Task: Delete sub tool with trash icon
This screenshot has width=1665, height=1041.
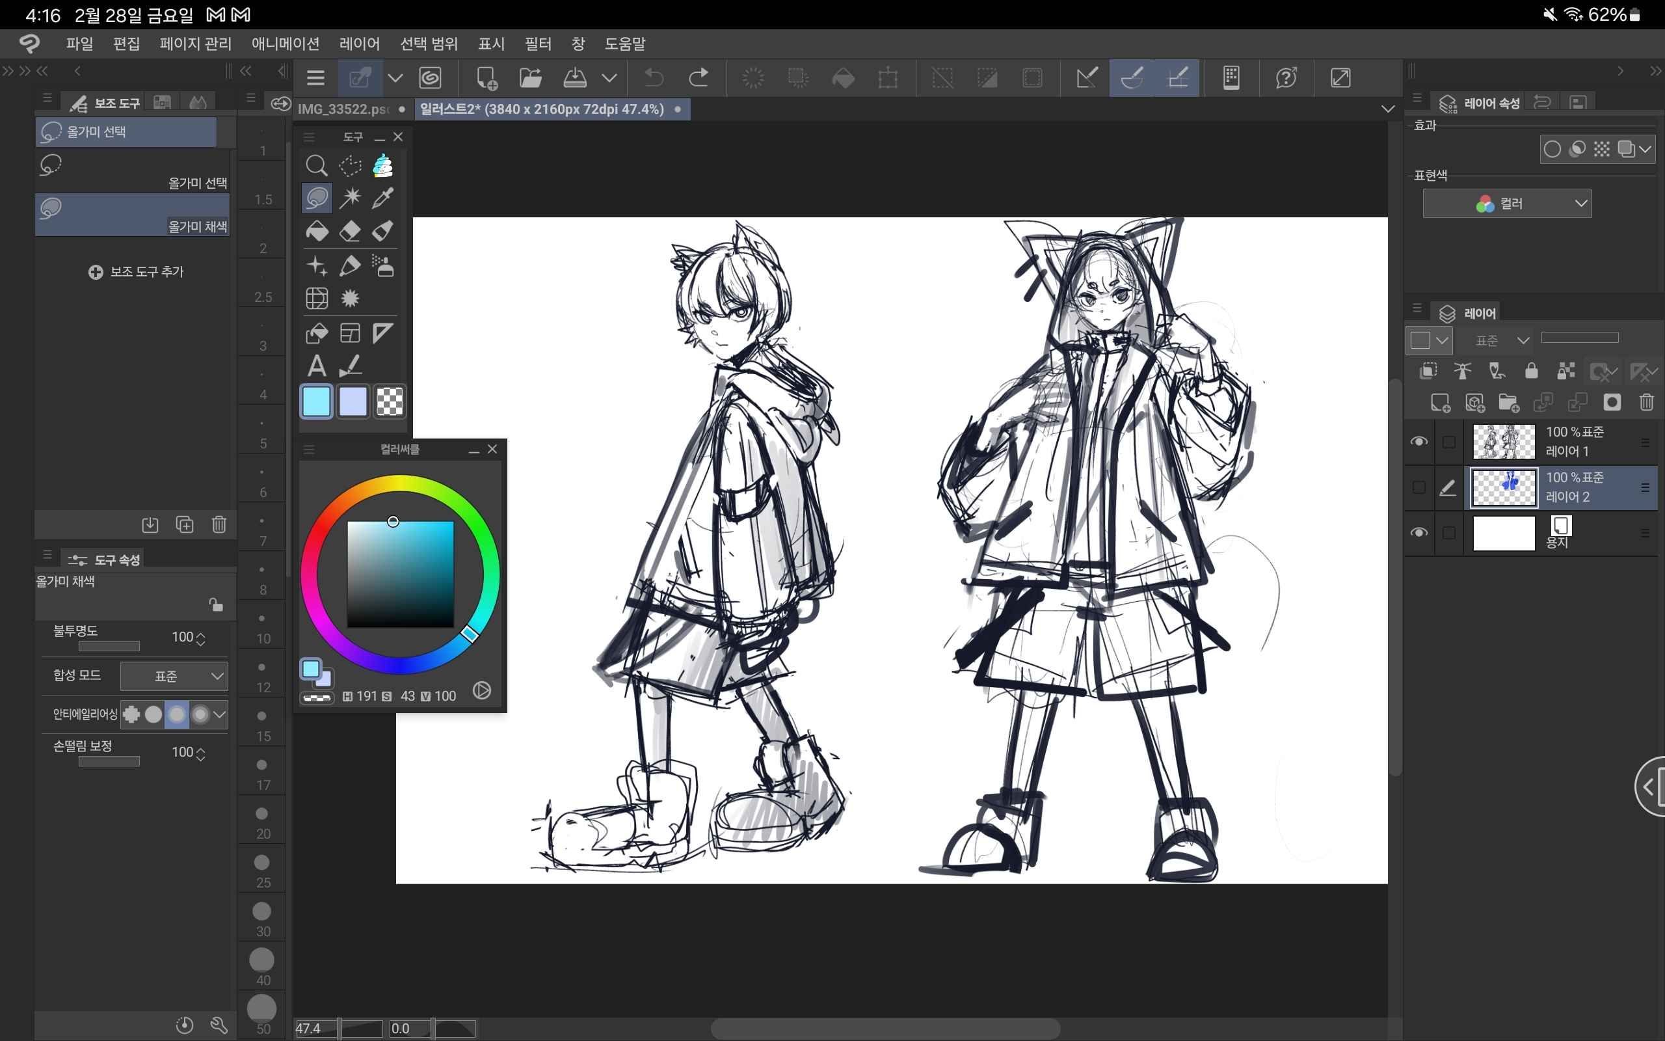Action: [x=219, y=524]
